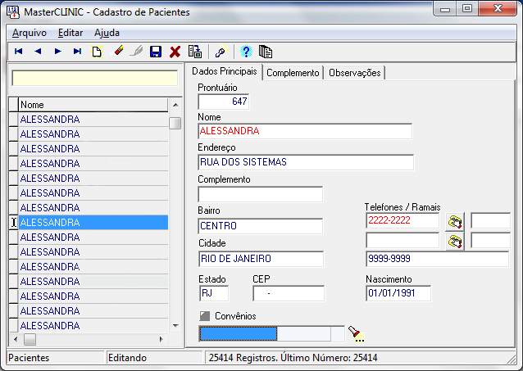This screenshot has height=371, width=523.
Task: Jump to the last patient record
Action: (x=77, y=52)
